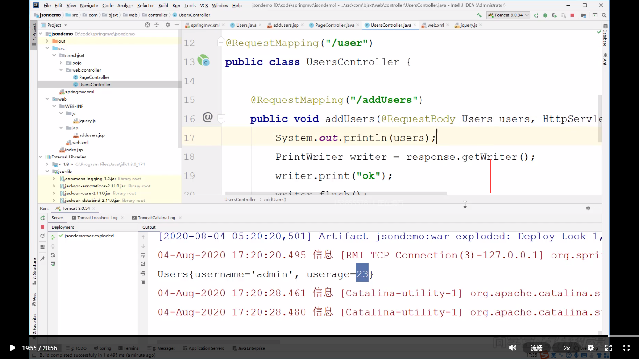
Task: Click the green rerun icon in Run panel
Action: [43, 218]
